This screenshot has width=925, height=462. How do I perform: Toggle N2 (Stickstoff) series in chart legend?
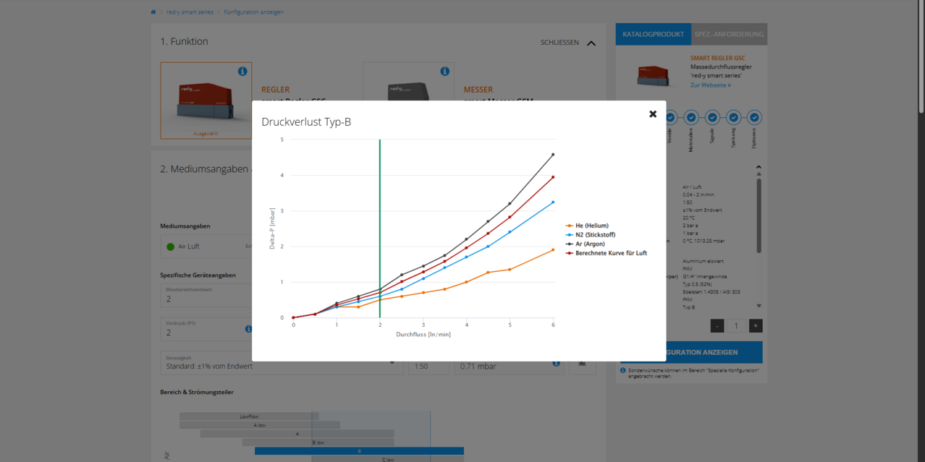point(591,235)
